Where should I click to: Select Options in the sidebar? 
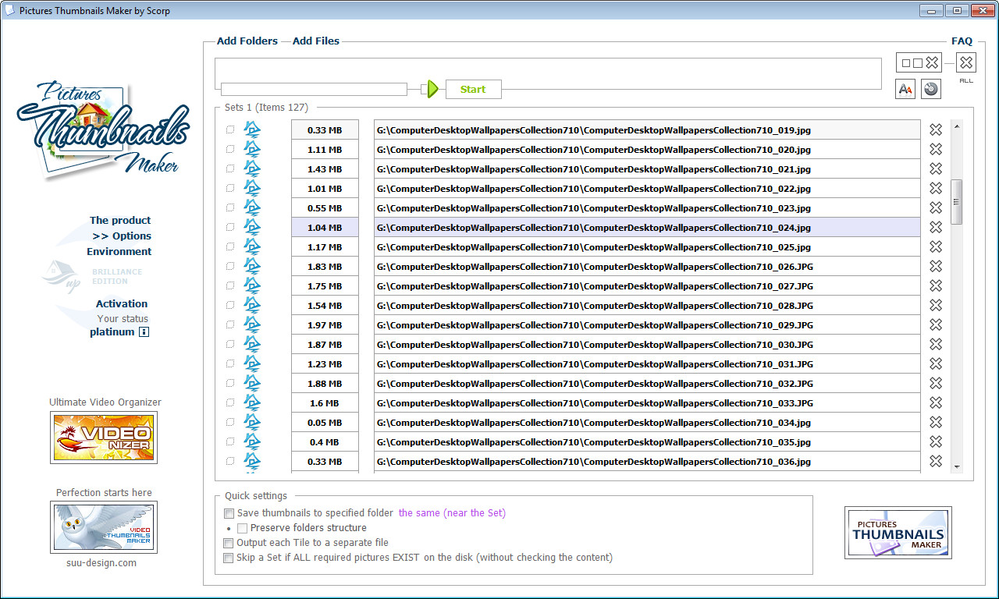pyautogui.click(x=122, y=236)
